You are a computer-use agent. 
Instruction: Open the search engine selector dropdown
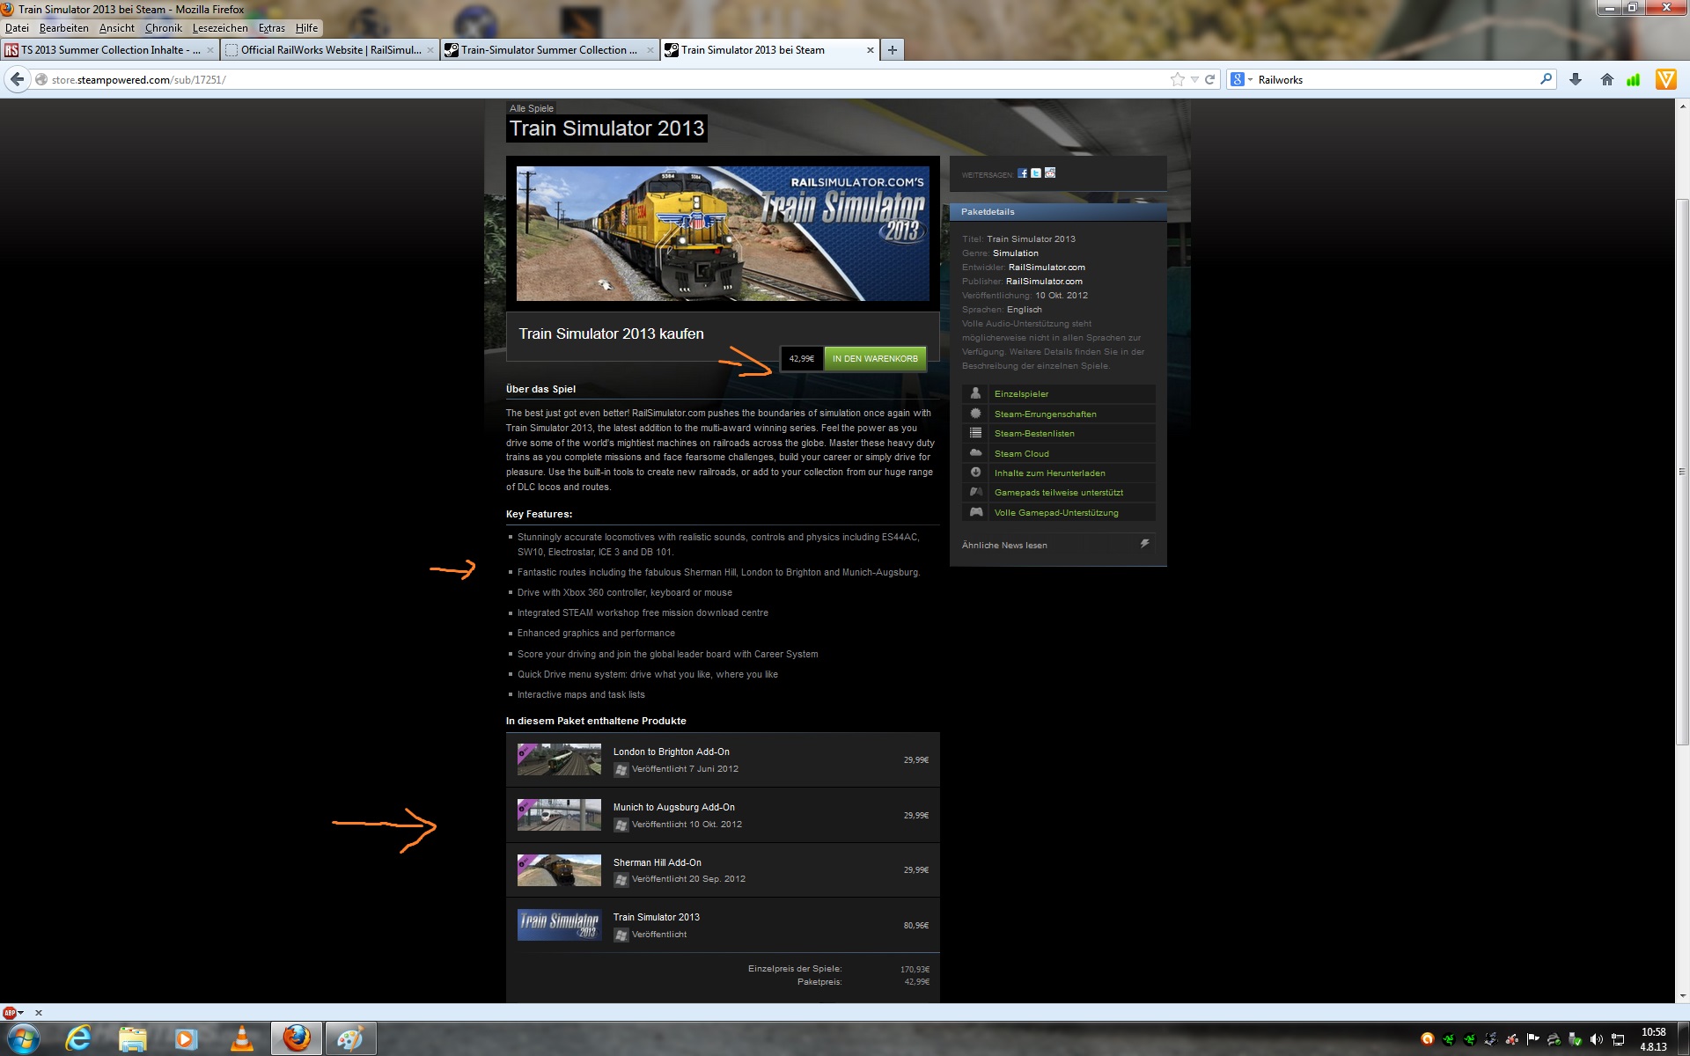(x=1241, y=79)
